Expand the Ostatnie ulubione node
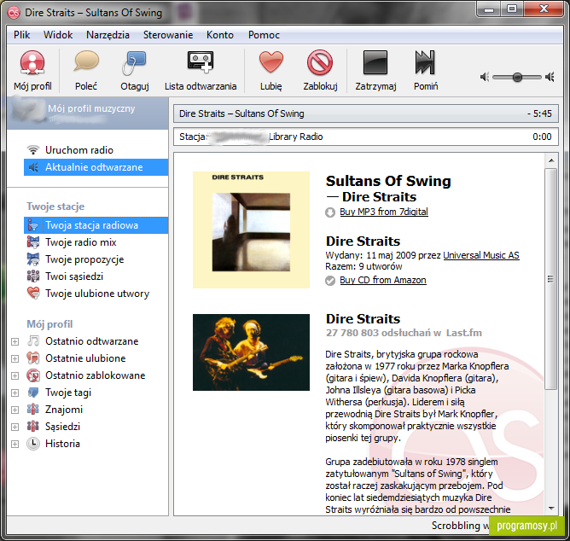This screenshot has height=541, width=570. point(15,359)
